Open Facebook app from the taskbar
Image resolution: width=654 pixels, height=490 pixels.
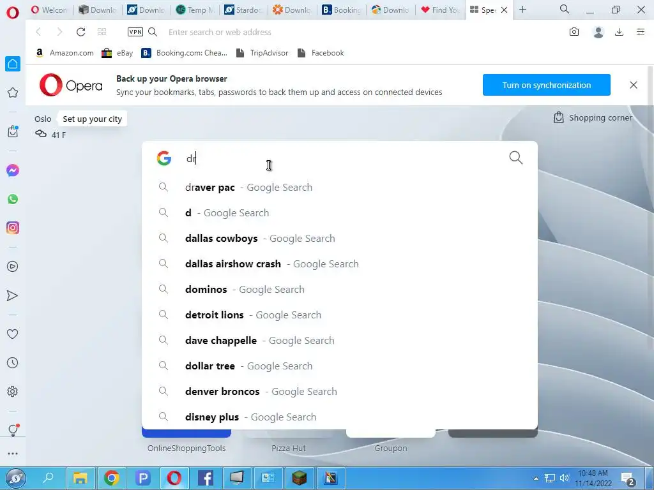coord(205,478)
